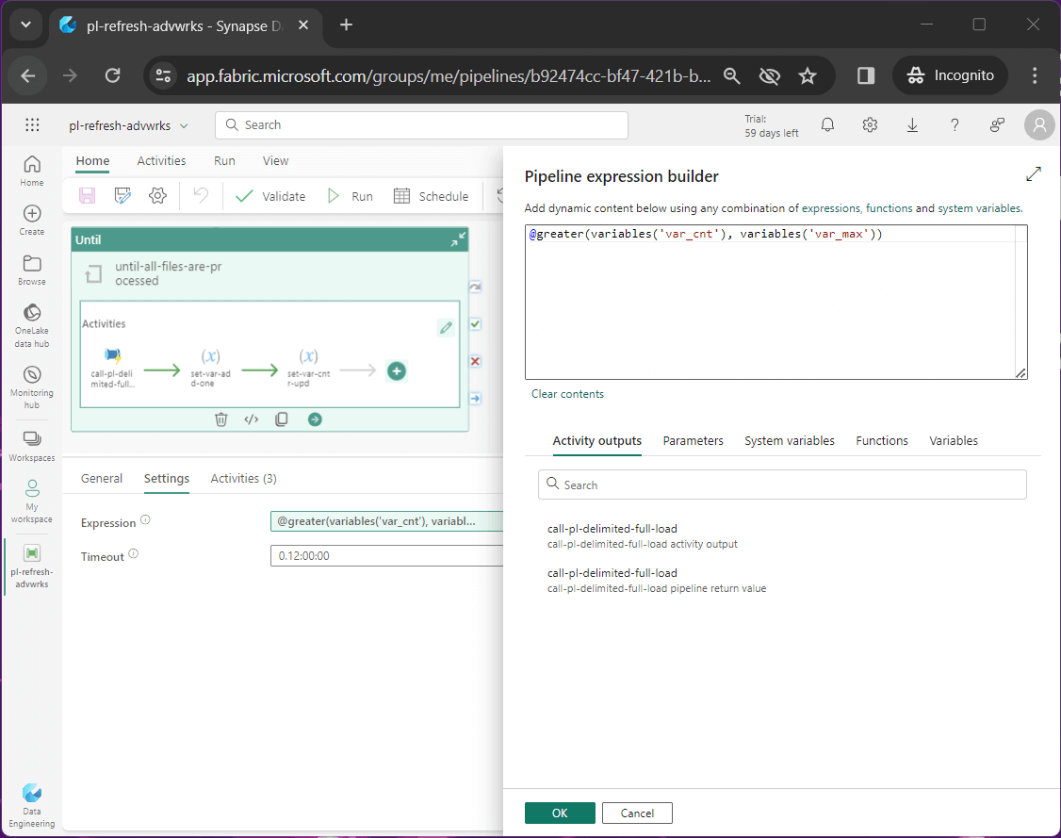1061x838 pixels.
Task: Click the Activity outputs search field
Action: coord(782,485)
